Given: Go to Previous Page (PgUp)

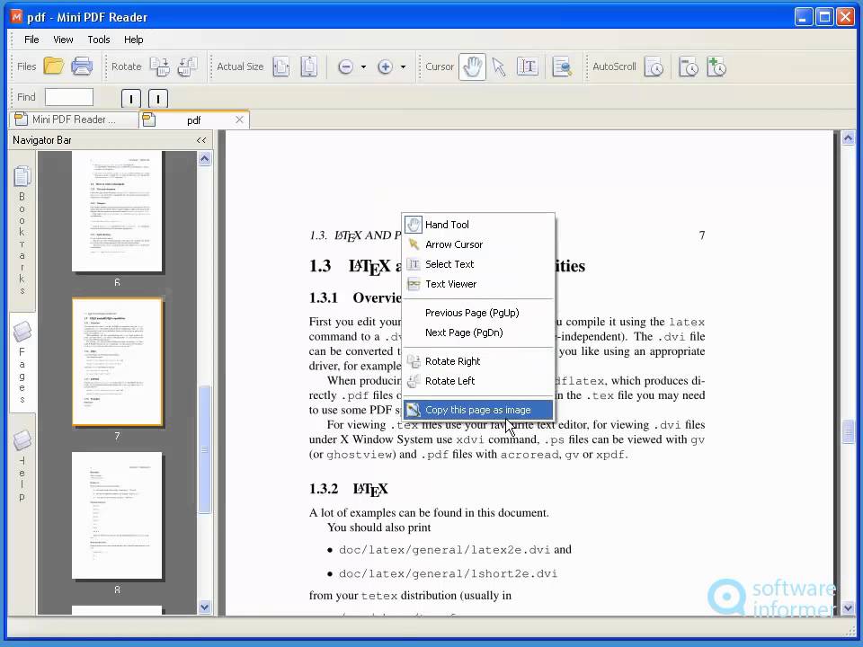Looking at the screenshot, I should [x=478, y=313].
